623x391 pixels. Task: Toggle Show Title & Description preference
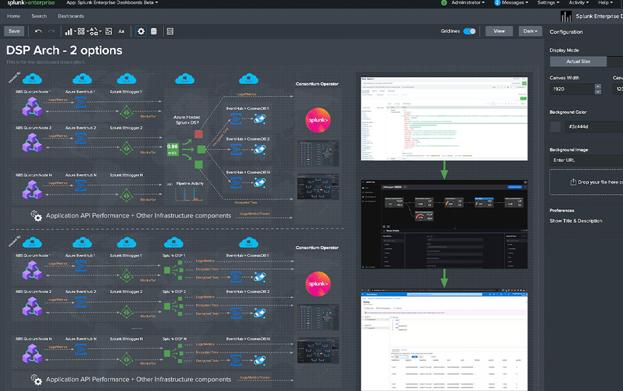pos(576,220)
